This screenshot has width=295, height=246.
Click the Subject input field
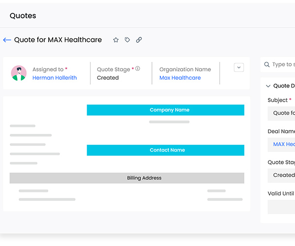coord(283,113)
